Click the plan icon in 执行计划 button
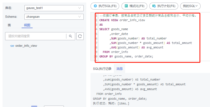Viewport: 210px width, 107px height. tap(154, 6)
